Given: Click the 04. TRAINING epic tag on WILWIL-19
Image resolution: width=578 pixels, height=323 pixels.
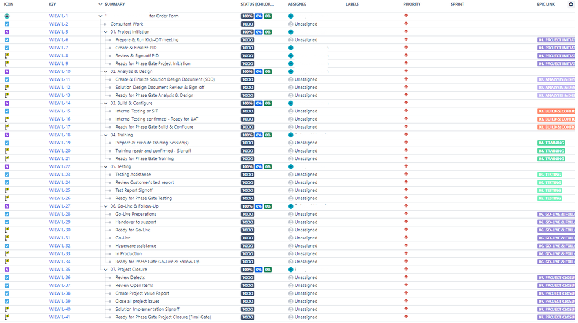Looking at the screenshot, I should [551, 143].
